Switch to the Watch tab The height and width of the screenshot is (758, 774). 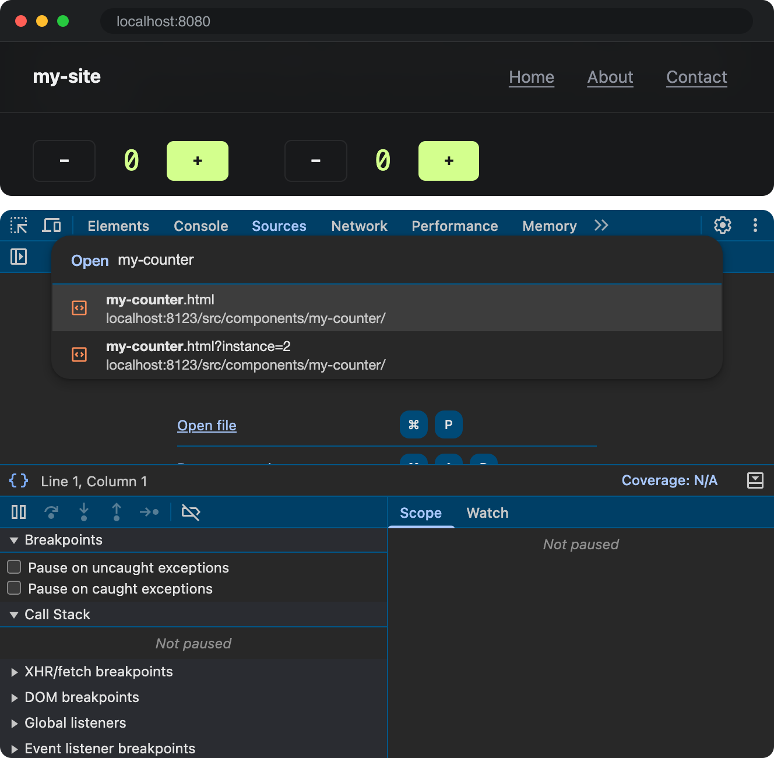[487, 513]
